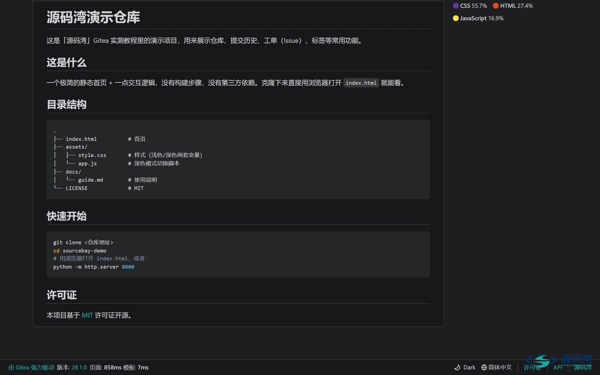Click the cd sourcebay-demo line
600x375 pixels.
(x=80, y=250)
